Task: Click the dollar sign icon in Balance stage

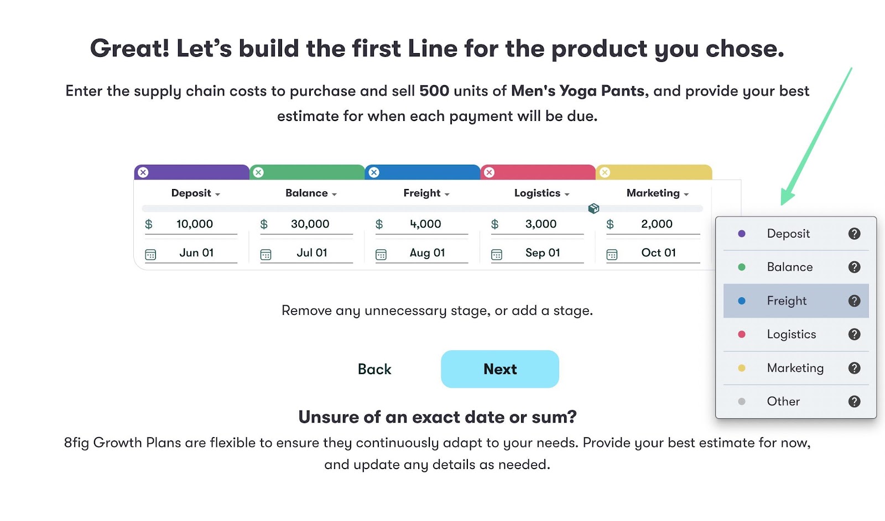Action: tap(264, 224)
